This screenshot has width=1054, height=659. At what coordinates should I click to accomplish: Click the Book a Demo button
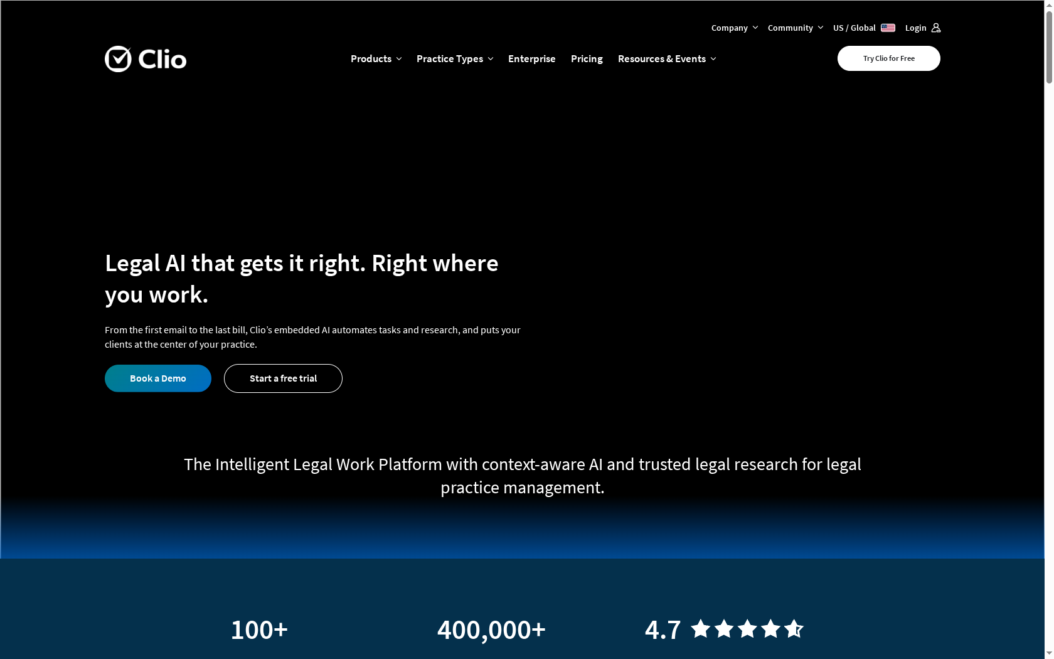click(x=157, y=378)
